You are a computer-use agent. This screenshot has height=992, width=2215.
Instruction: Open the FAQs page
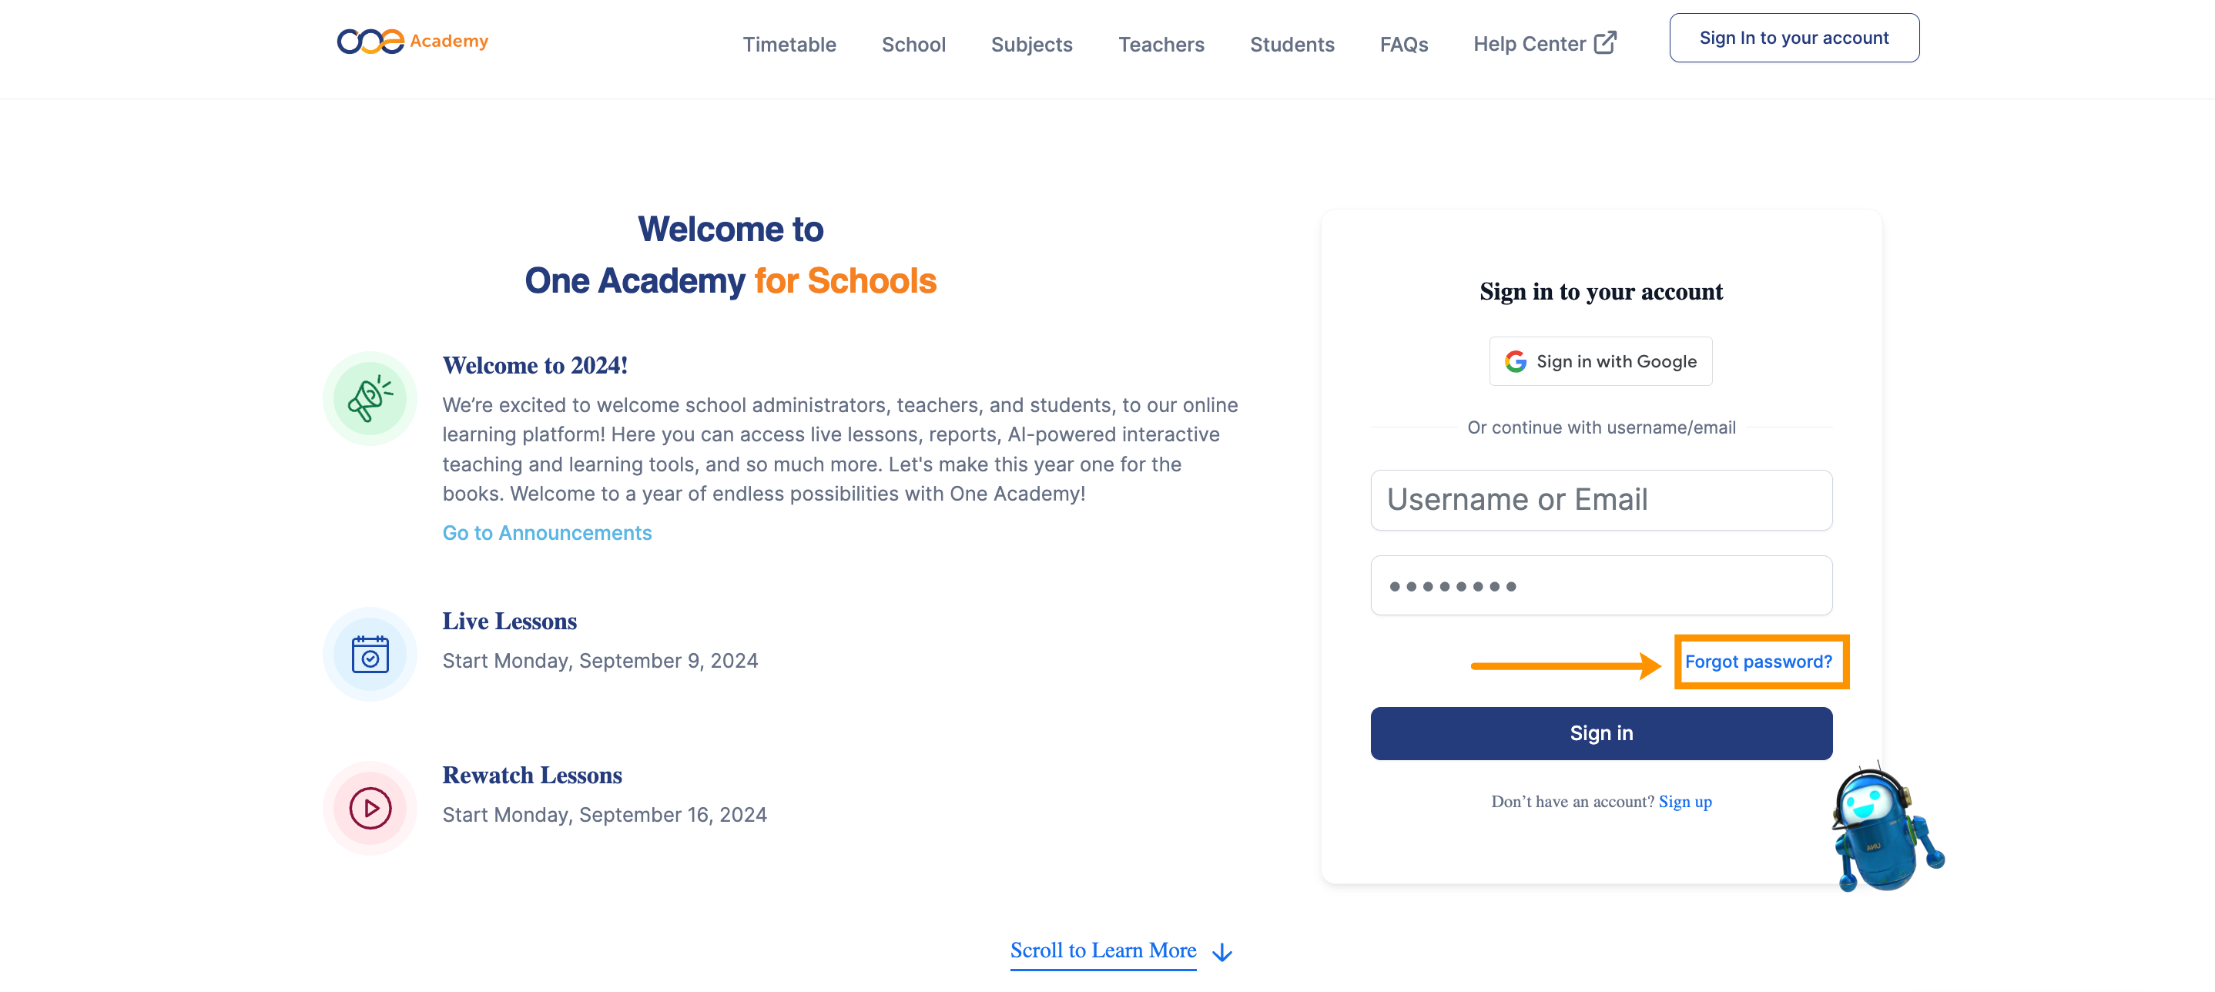[1403, 45]
